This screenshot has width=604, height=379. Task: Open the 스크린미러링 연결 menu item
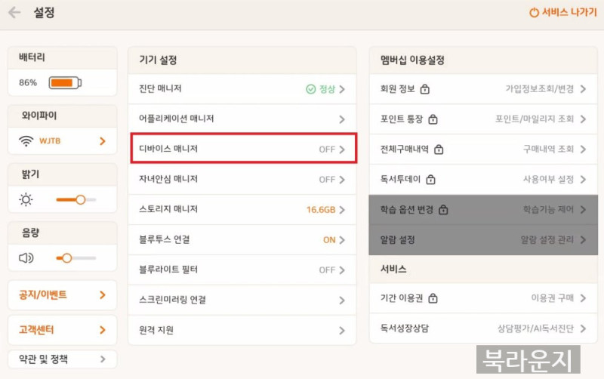[x=242, y=300]
